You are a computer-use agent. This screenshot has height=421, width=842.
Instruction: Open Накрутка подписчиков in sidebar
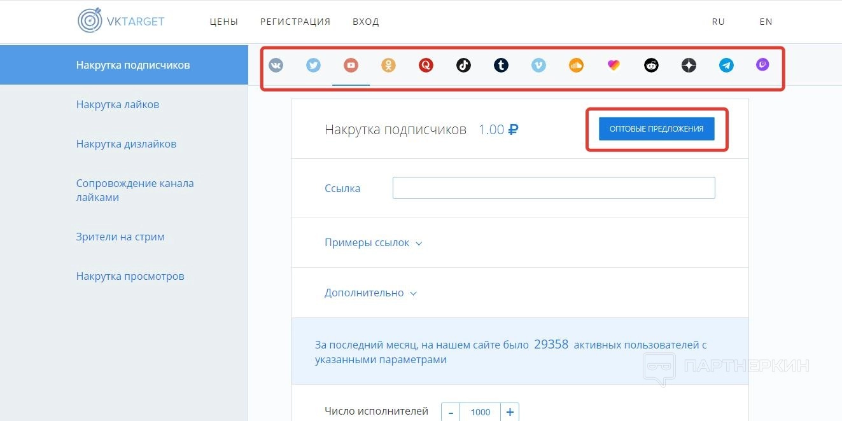124,65
